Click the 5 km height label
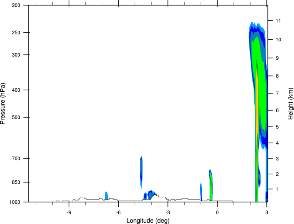This screenshot has width=294, height=224. point(277,127)
